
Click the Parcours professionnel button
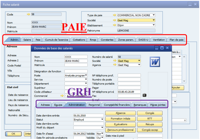[x=120, y=130]
